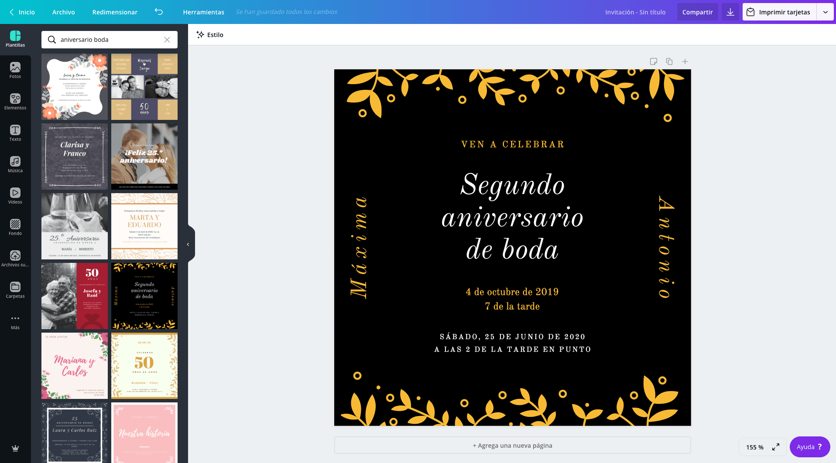Click the Compartir button
The width and height of the screenshot is (836, 463).
pos(697,12)
